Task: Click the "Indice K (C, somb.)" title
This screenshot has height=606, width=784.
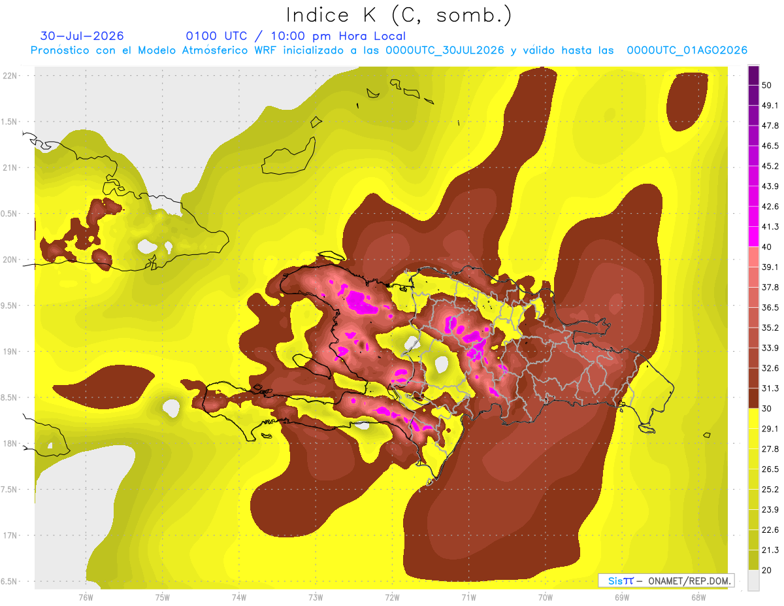Action: 399,15
